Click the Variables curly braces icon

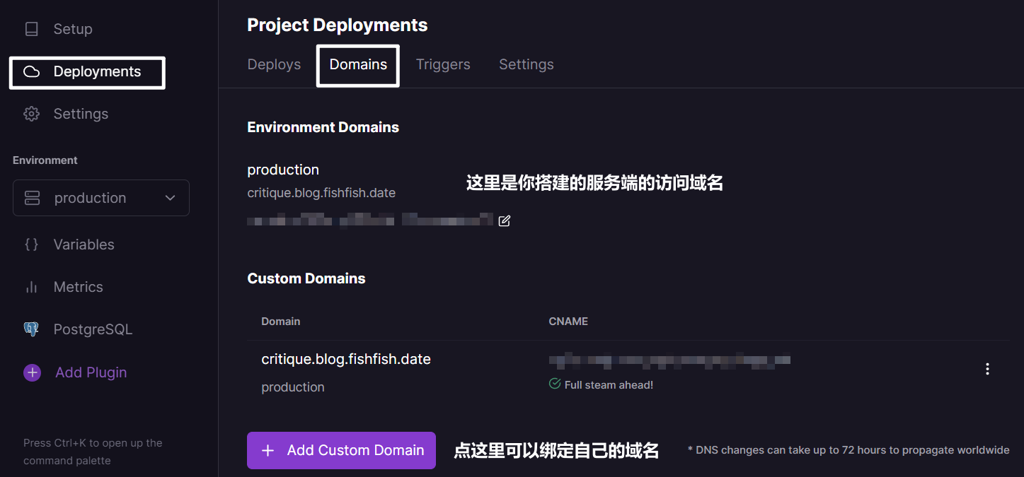(31, 245)
